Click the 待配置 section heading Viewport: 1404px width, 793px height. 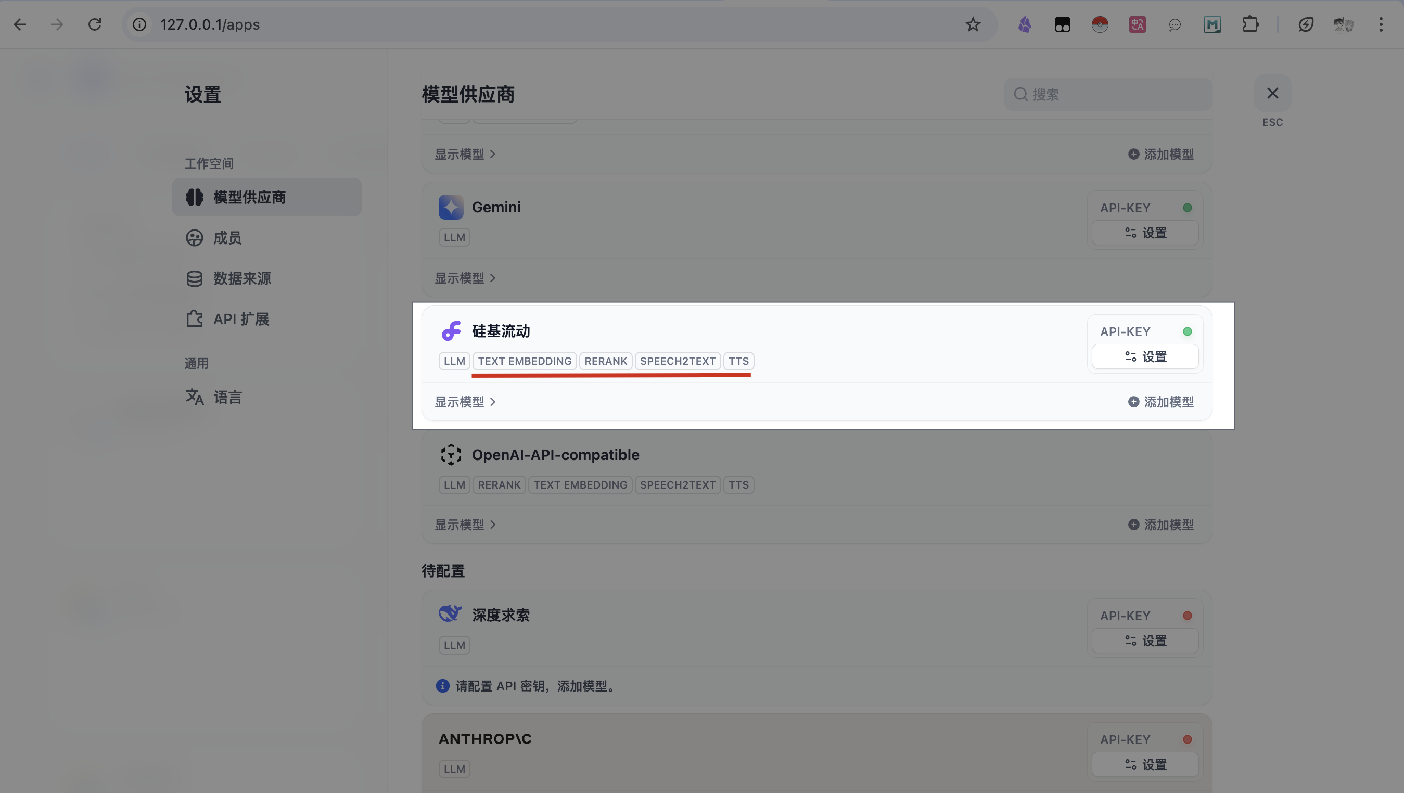[x=443, y=571]
